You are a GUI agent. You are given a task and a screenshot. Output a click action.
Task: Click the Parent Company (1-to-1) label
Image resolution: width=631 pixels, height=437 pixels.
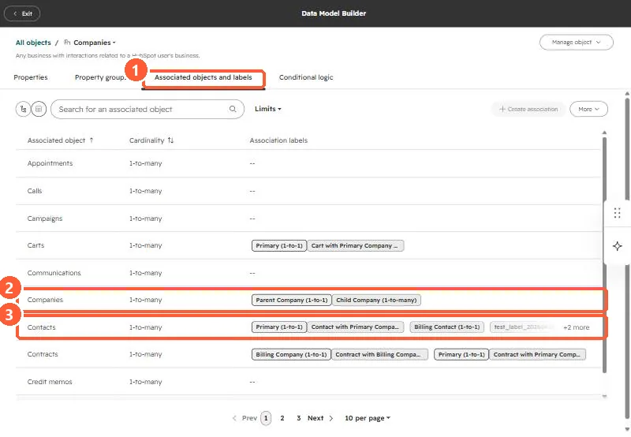point(291,301)
